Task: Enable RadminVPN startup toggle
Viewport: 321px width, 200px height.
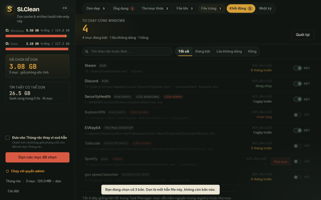Action: tap(297, 115)
